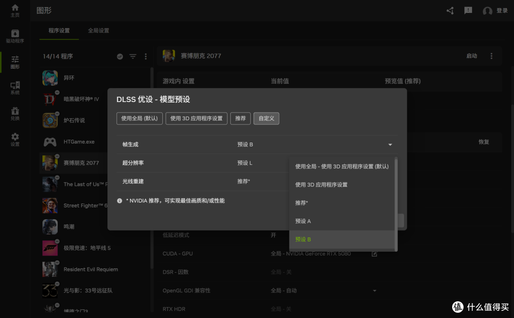Select the 图形 graphics sidebar icon
This screenshot has height=318, width=514.
point(15,62)
